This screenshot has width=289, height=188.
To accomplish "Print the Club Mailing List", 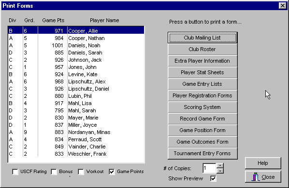I will click(202, 38).
